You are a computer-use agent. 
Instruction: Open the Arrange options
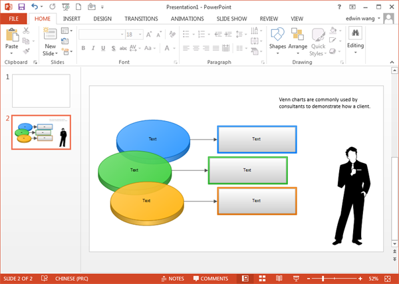click(x=297, y=35)
